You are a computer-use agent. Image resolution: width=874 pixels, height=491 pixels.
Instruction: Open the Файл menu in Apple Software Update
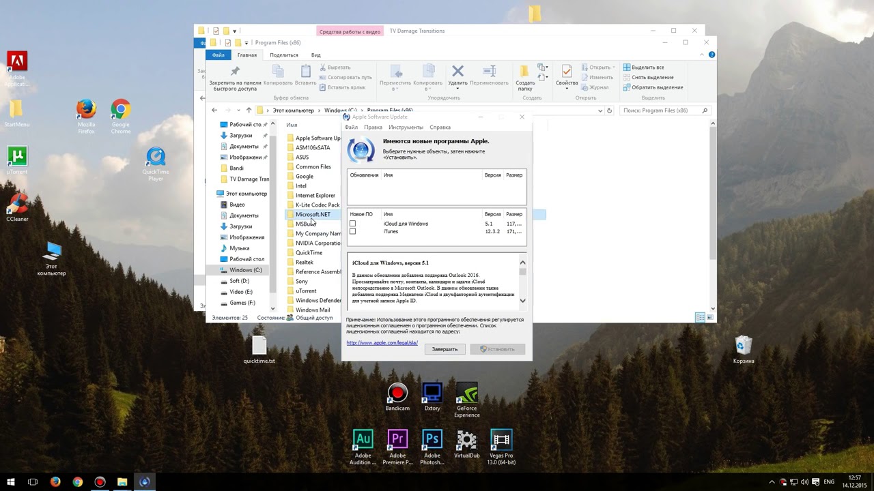click(351, 127)
